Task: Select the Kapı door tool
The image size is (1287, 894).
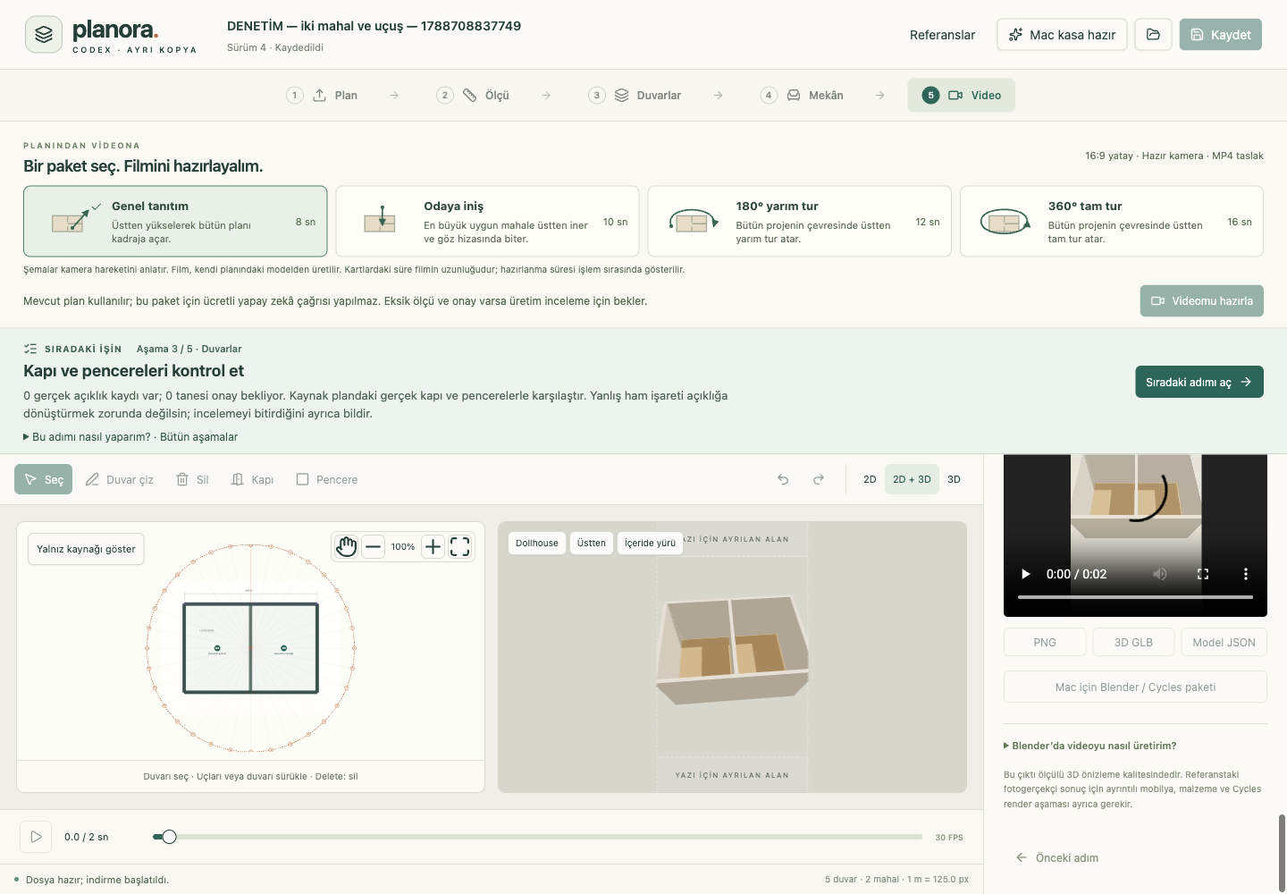Action: click(252, 479)
